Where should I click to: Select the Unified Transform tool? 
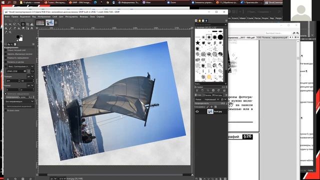(27, 24)
